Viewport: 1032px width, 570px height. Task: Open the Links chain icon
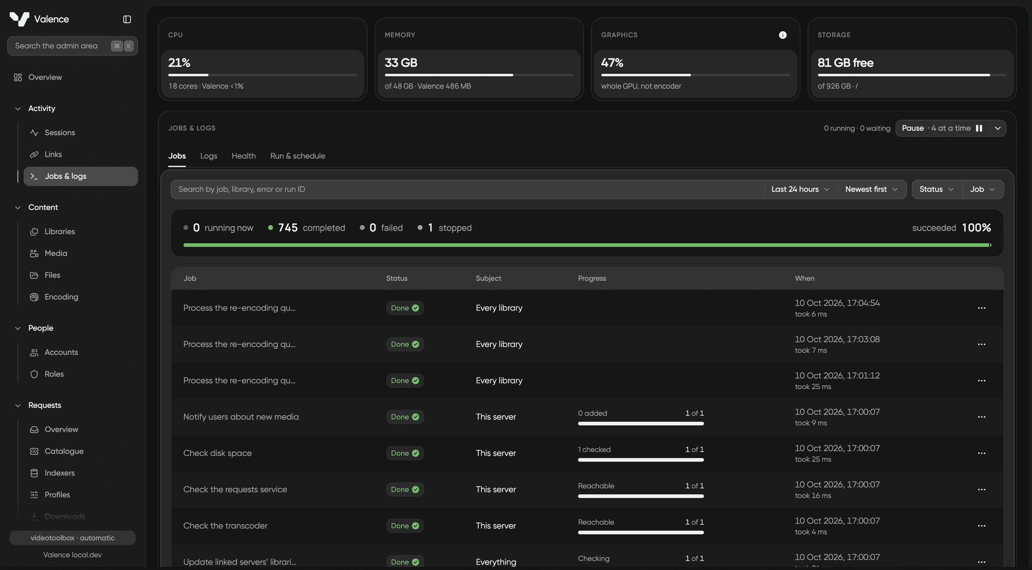(x=34, y=154)
